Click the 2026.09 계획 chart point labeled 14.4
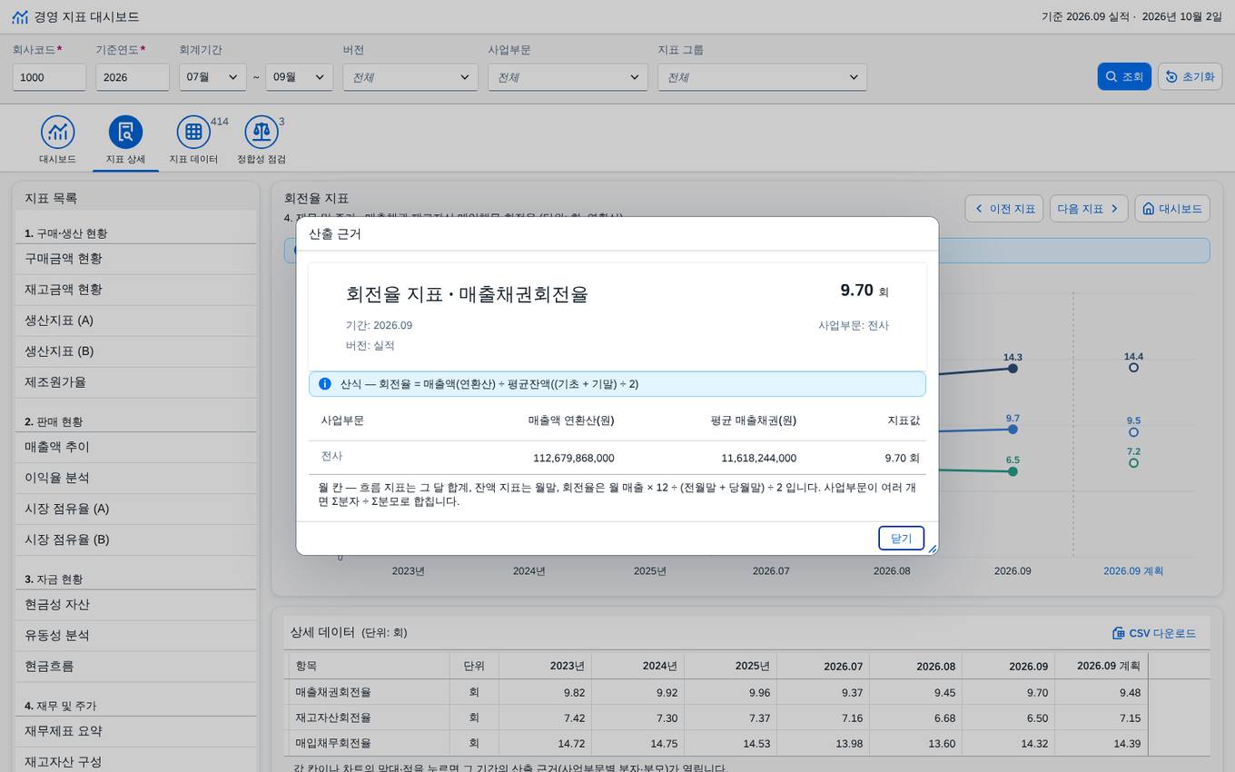The width and height of the screenshot is (1235, 772). click(x=1133, y=368)
